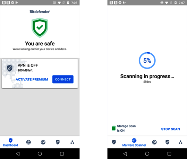Open the three-dot More tab on dashboard screen
The image size is (187, 159).
tap(72, 142)
